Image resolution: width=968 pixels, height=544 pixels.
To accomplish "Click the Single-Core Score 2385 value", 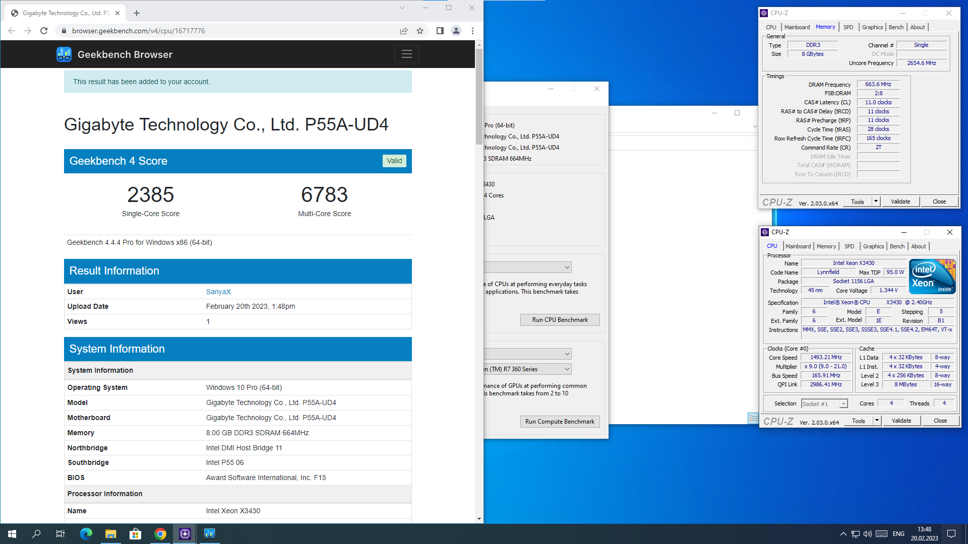I will click(x=151, y=194).
